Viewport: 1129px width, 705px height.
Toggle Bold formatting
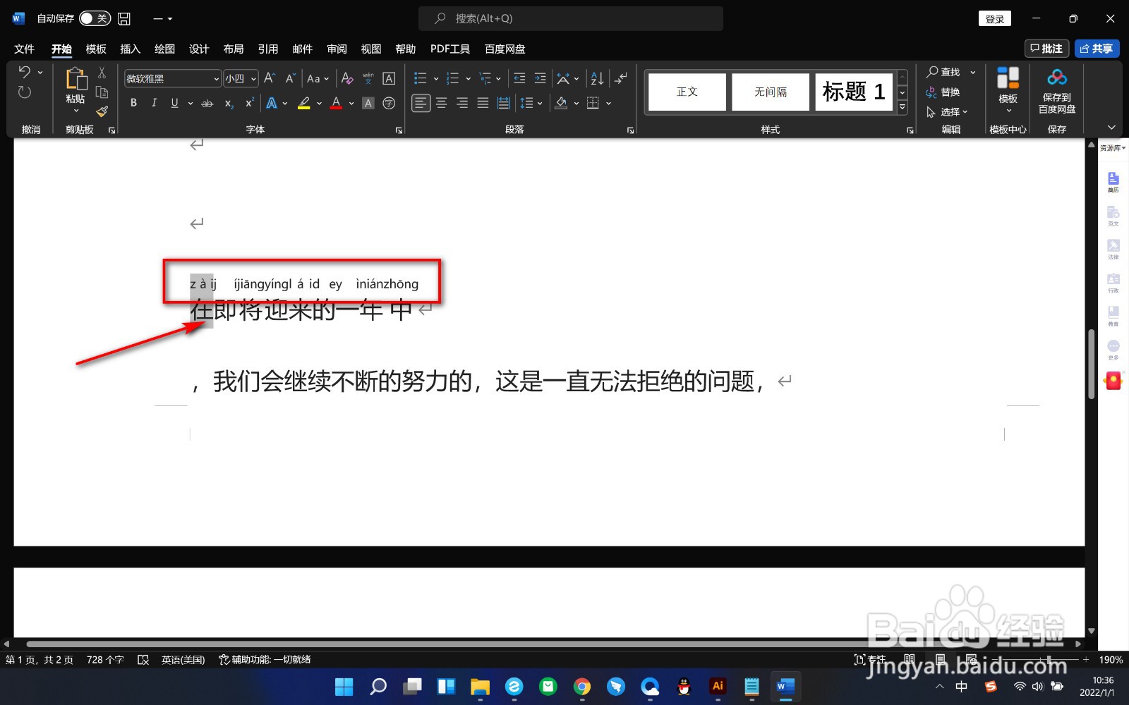pos(133,103)
